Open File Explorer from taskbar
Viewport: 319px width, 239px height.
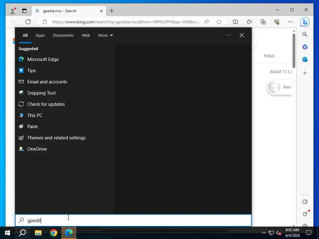point(38,233)
